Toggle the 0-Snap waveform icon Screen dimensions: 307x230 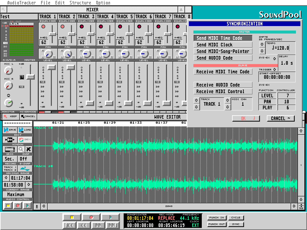[25, 168]
